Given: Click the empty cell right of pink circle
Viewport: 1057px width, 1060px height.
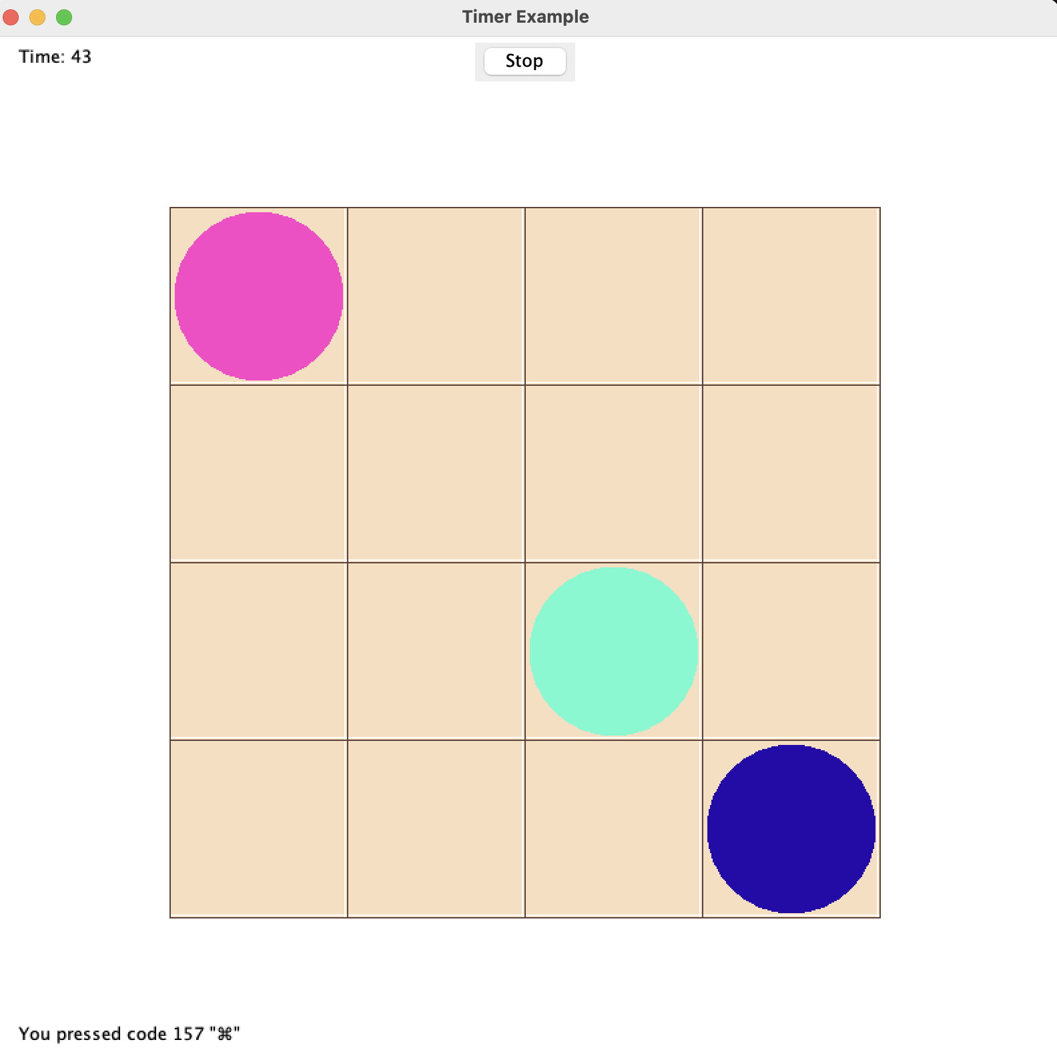Looking at the screenshot, I should point(436,296).
